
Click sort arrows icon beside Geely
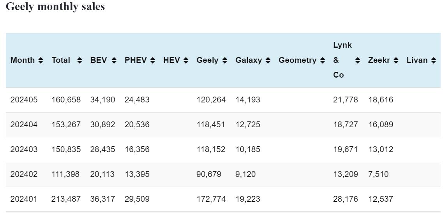pos(224,61)
